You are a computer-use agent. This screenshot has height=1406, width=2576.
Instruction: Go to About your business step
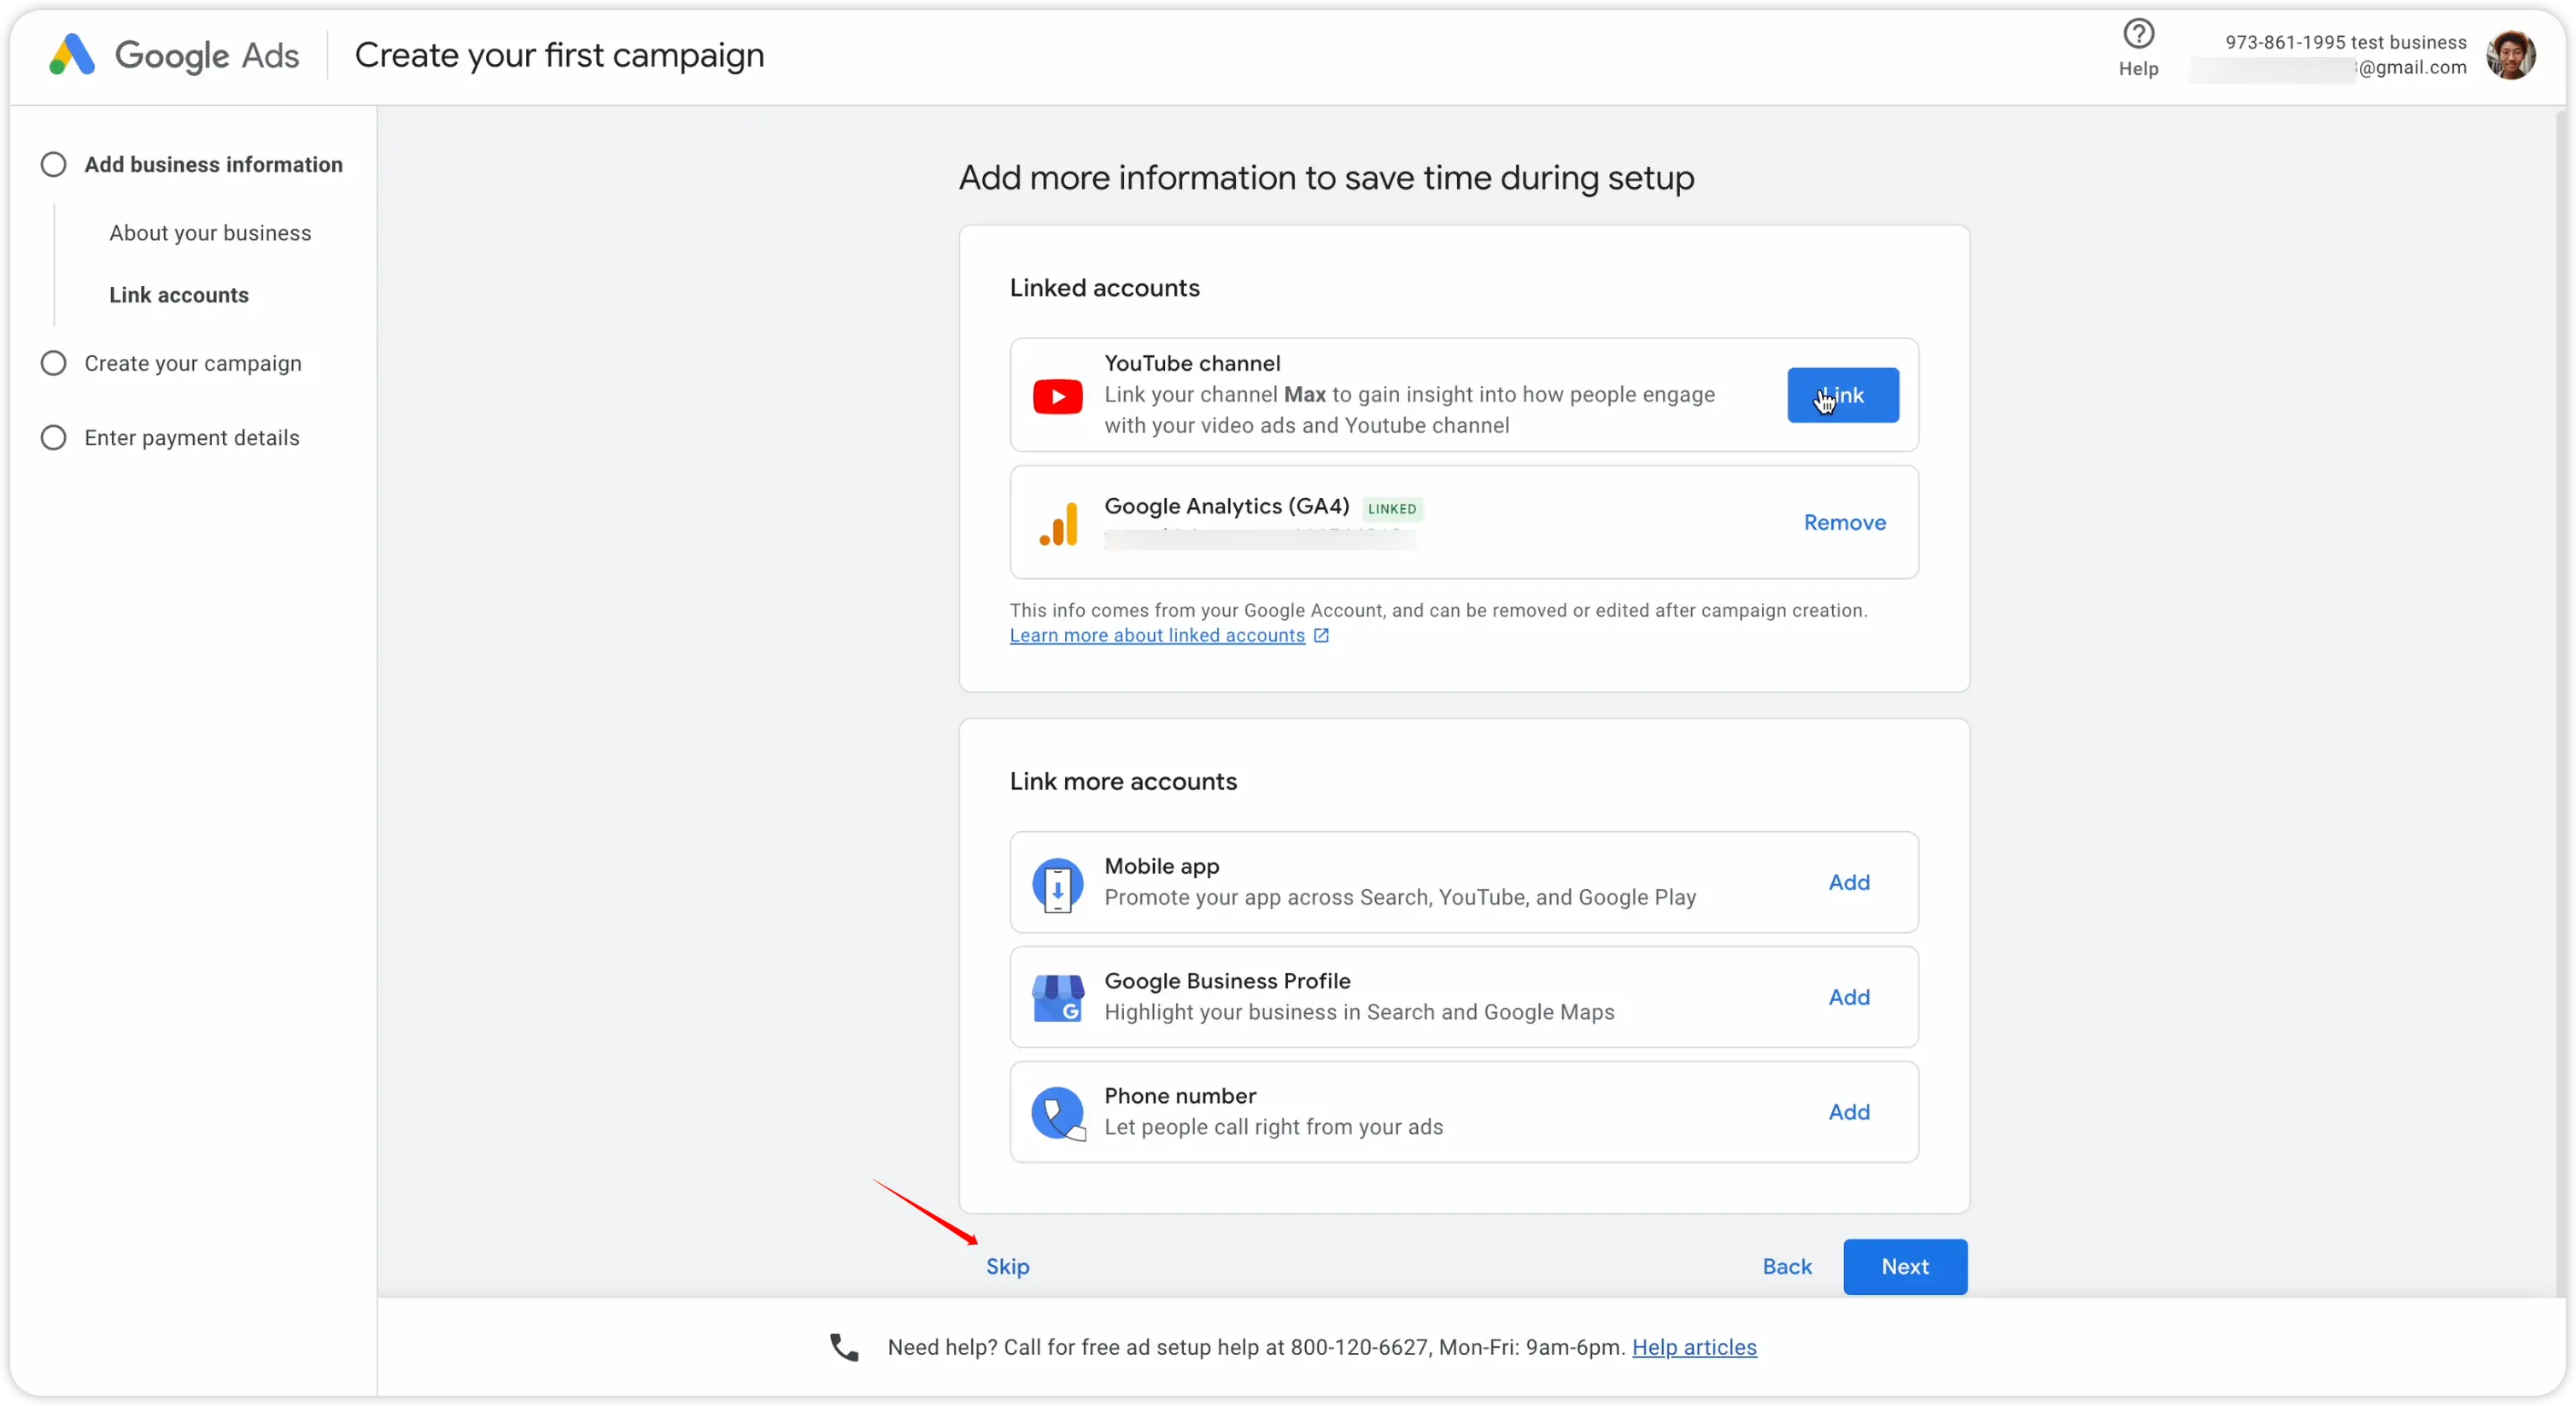click(210, 232)
